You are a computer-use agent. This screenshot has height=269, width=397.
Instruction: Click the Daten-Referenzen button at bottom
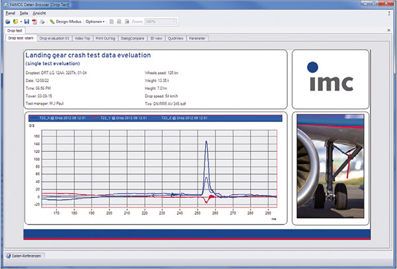26,255
